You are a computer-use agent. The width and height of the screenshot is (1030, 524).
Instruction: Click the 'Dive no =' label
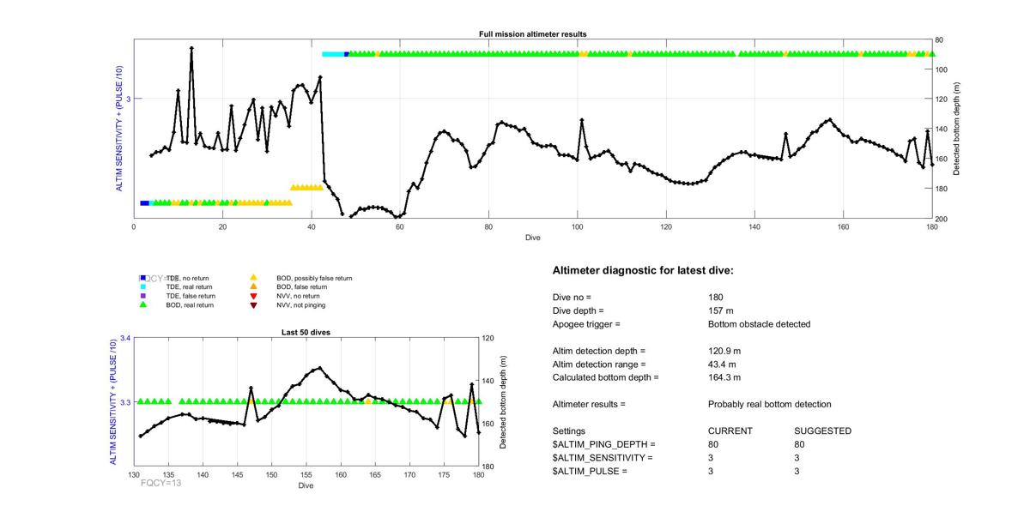(573, 297)
